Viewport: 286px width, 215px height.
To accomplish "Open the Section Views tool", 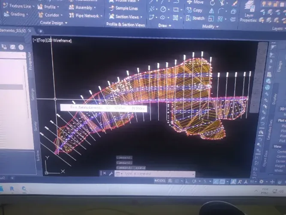I will (x=123, y=17).
